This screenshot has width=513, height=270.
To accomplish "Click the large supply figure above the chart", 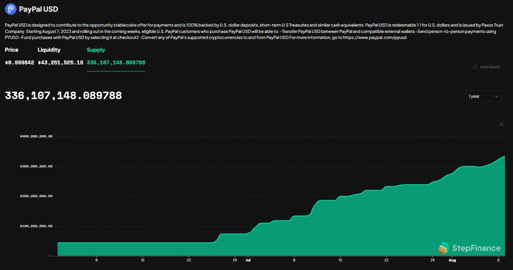I will (63, 95).
